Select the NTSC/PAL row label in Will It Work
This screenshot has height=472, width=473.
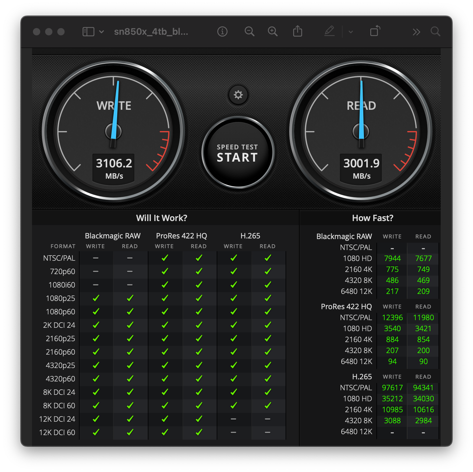click(x=59, y=258)
